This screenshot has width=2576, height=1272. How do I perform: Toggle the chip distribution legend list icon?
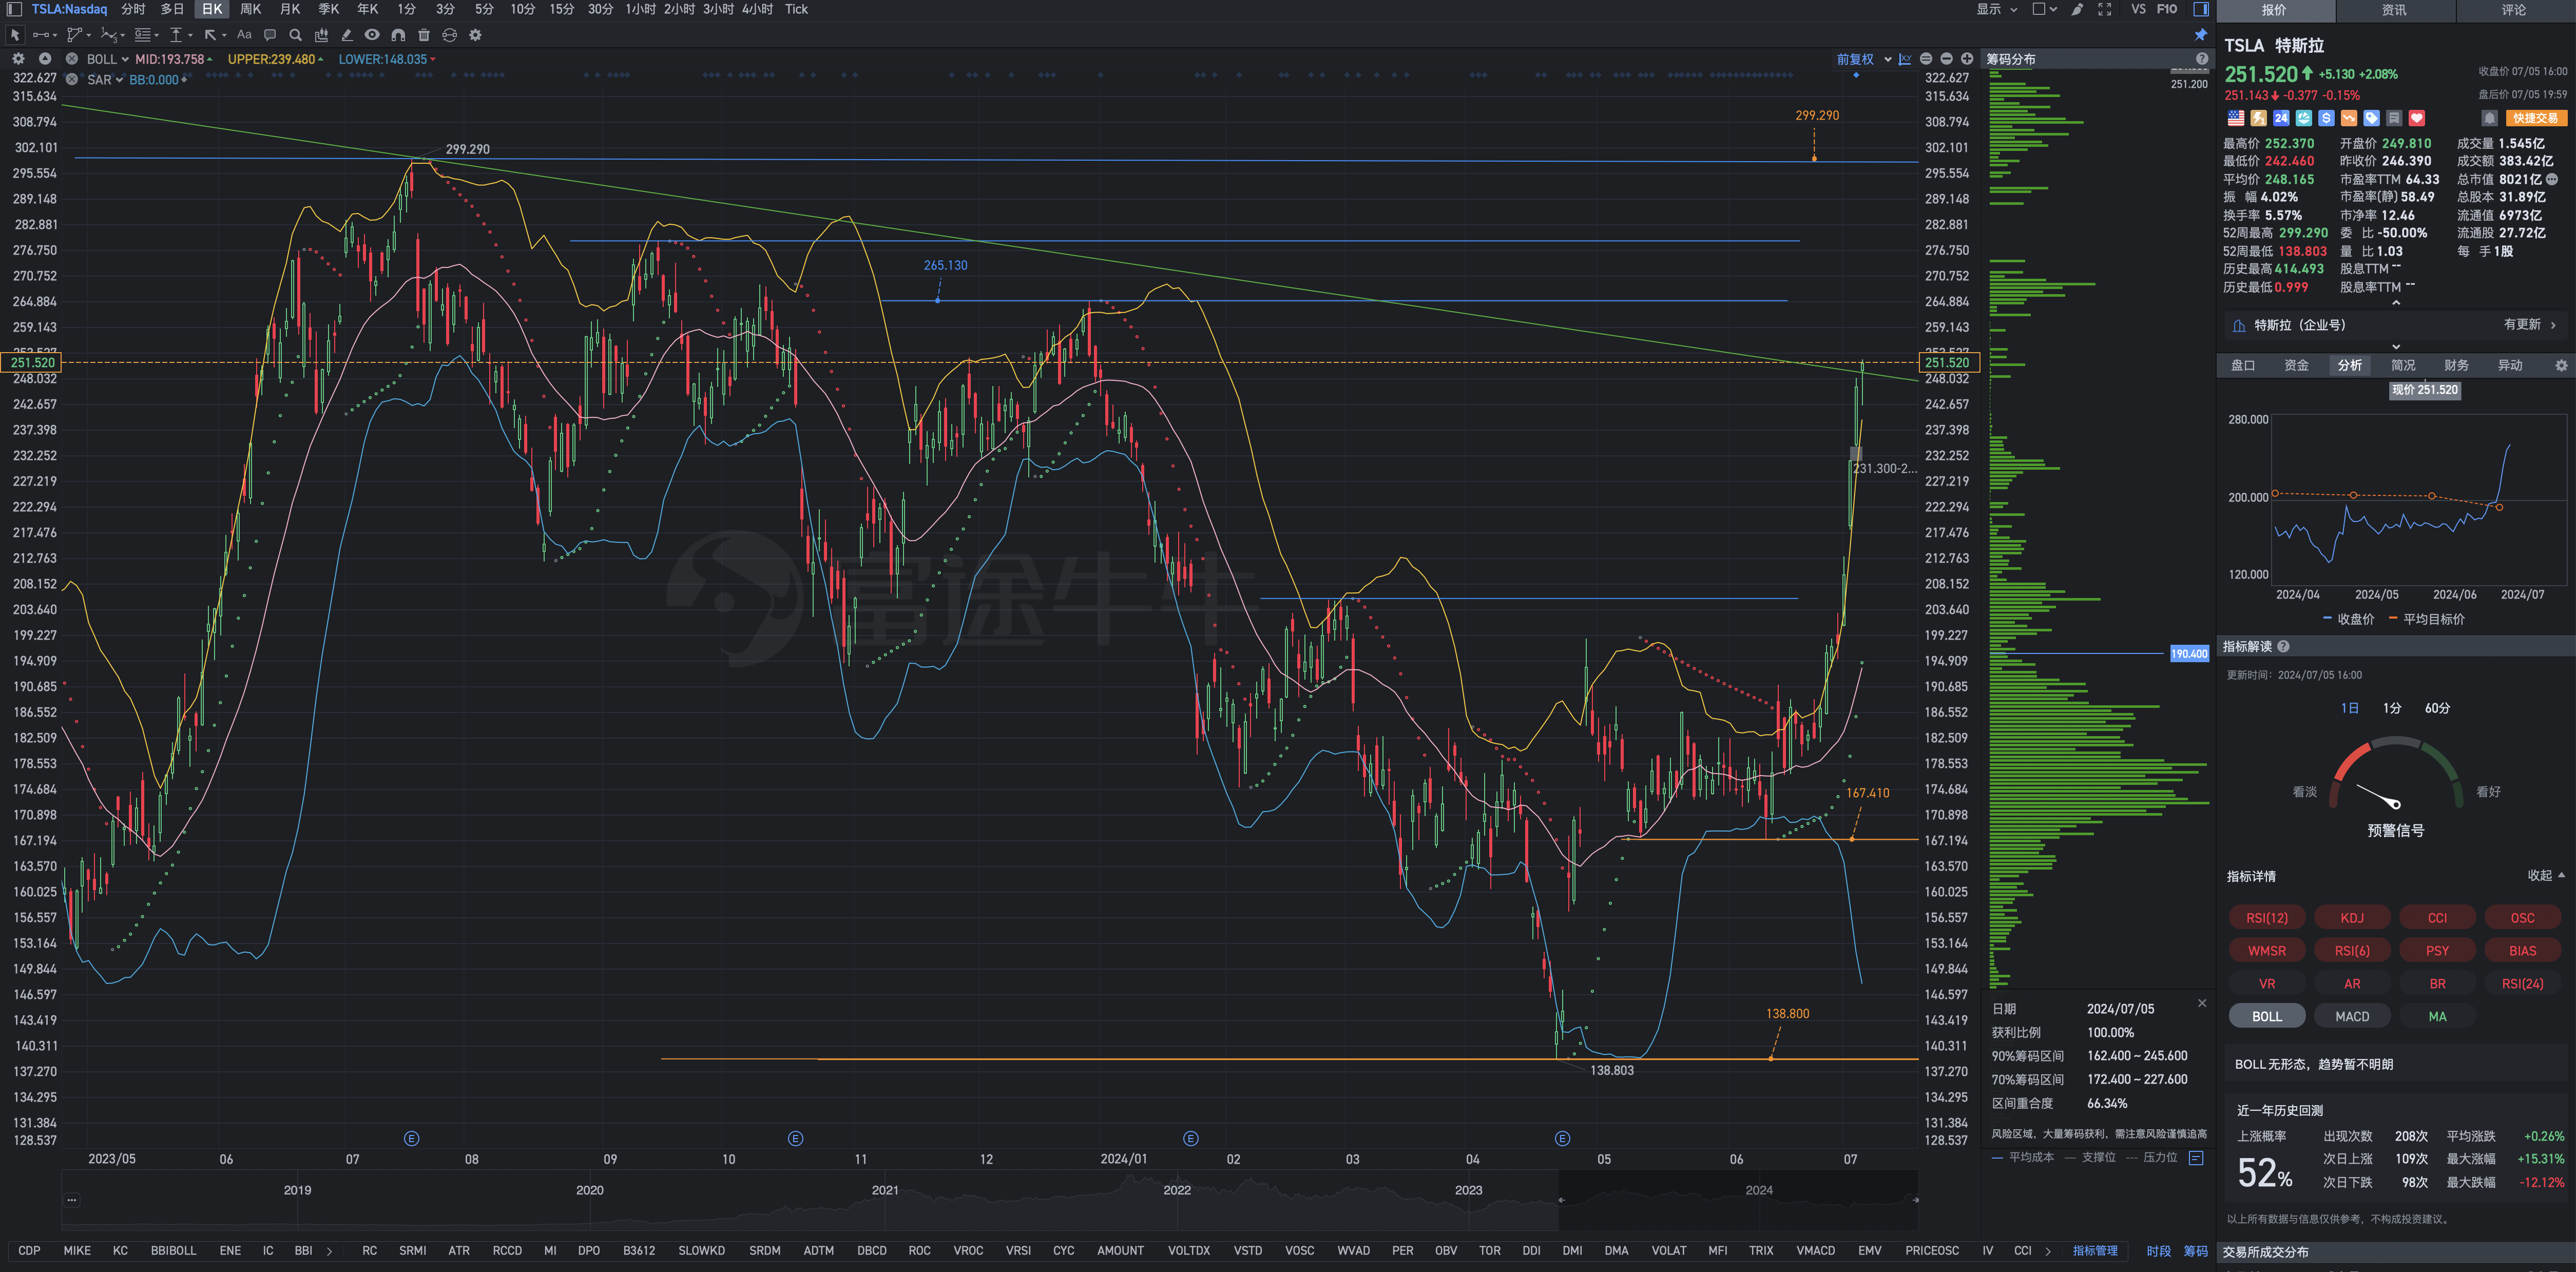[2196, 1158]
